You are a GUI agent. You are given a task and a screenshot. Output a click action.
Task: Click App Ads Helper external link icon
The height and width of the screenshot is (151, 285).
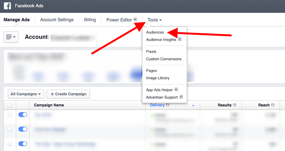coord(176,90)
